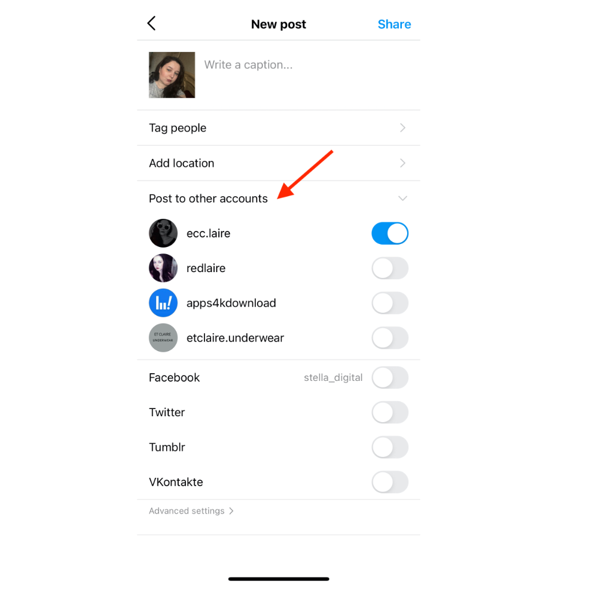Turn on Facebook sharing toggle
The image size is (598, 598).
[x=390, y=377]
